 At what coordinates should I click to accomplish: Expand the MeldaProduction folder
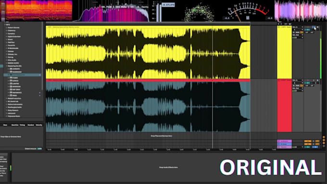pos(6,98)
